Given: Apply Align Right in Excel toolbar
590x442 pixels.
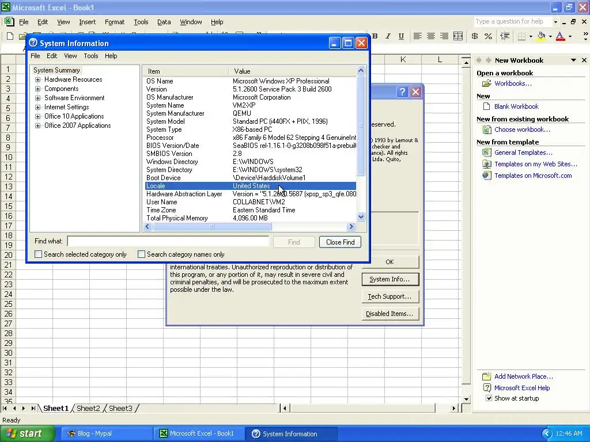Looking at the screenshot, I should (444, 36).
